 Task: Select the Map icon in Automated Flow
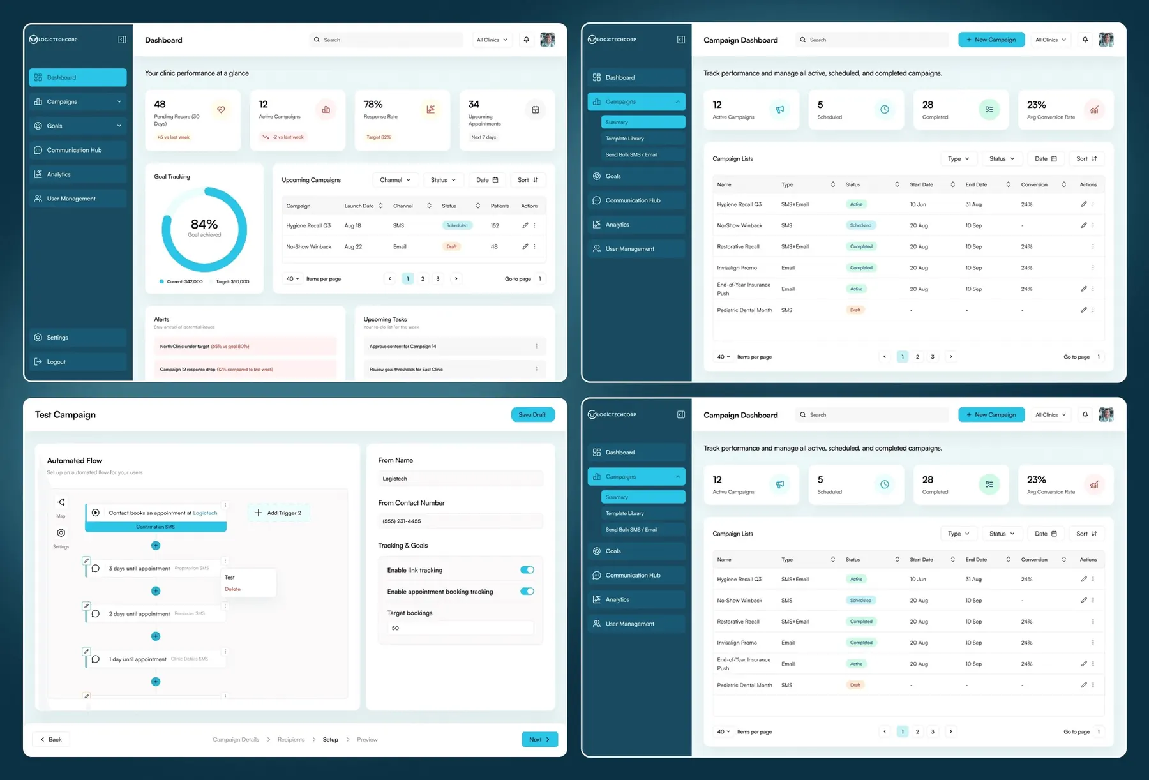(x=61, y=502)
